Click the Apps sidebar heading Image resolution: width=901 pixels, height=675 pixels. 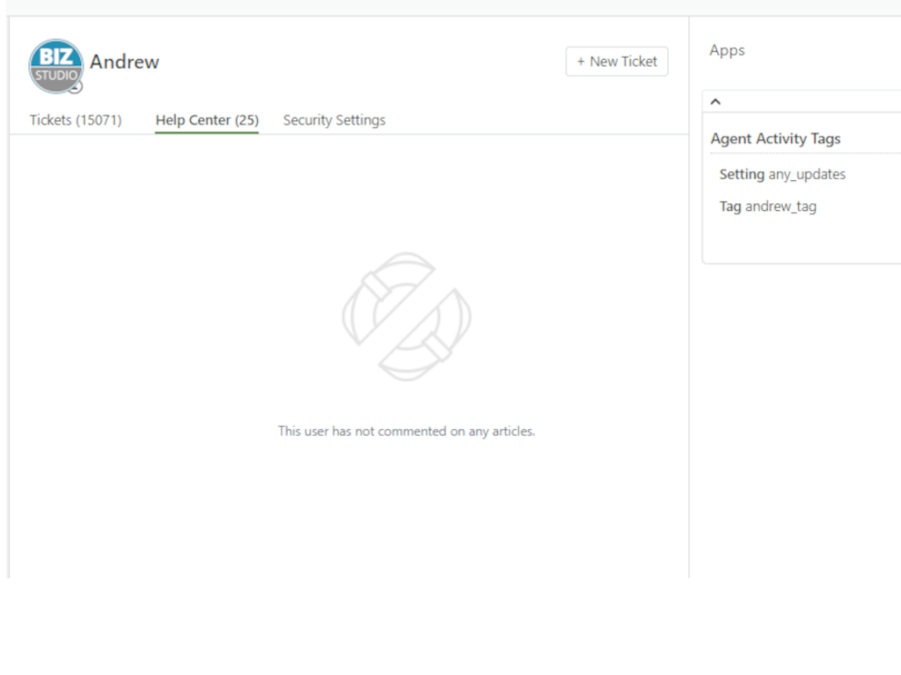pyautogui.click(x=727, y=51)
